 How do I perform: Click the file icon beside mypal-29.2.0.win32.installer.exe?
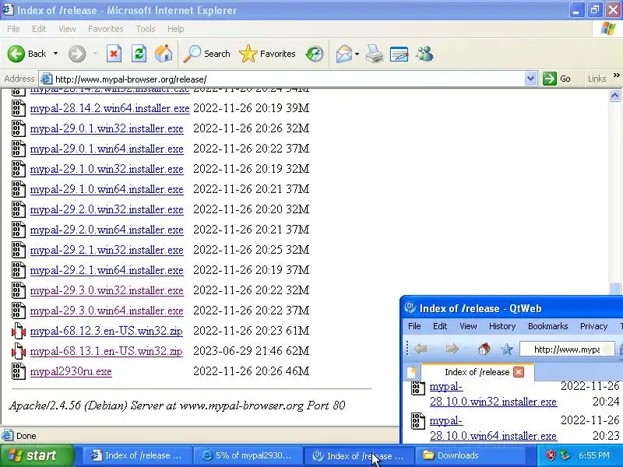pyautogui.click(x=18, y=209)
